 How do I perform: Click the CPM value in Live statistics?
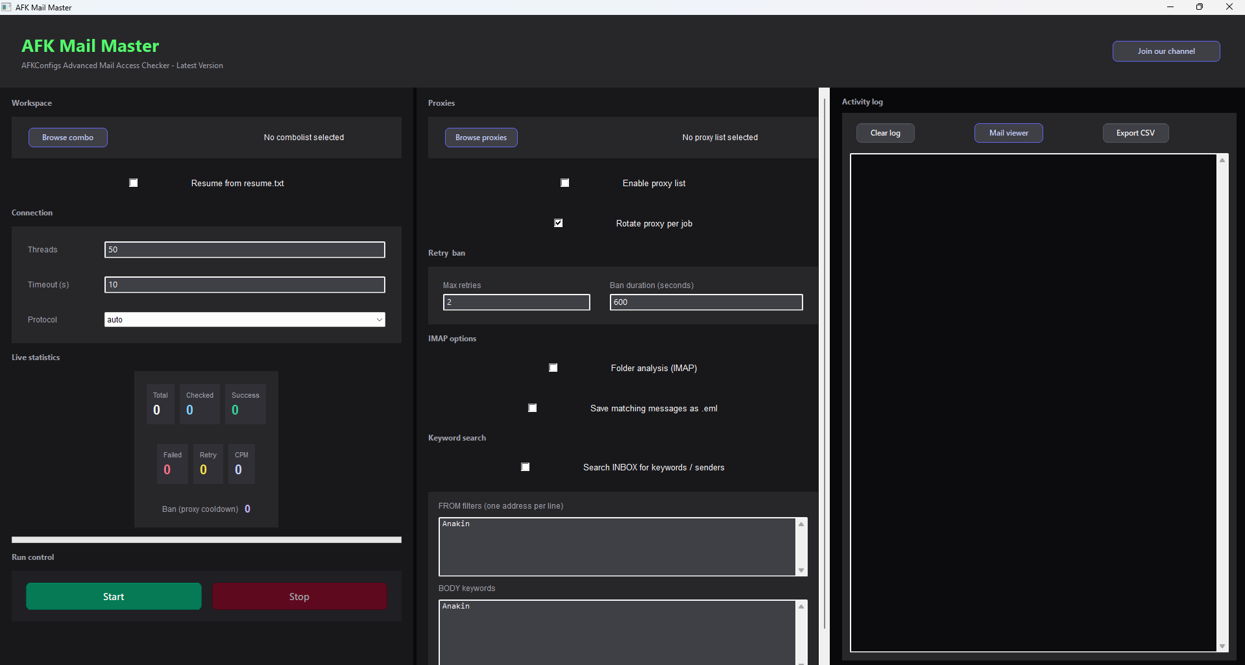pyautogui.click(x=239, y=470)
